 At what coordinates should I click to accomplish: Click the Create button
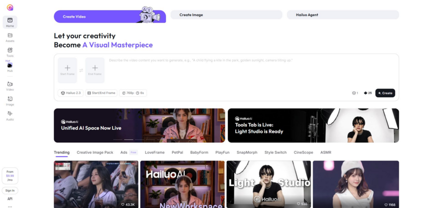[385, 93]
